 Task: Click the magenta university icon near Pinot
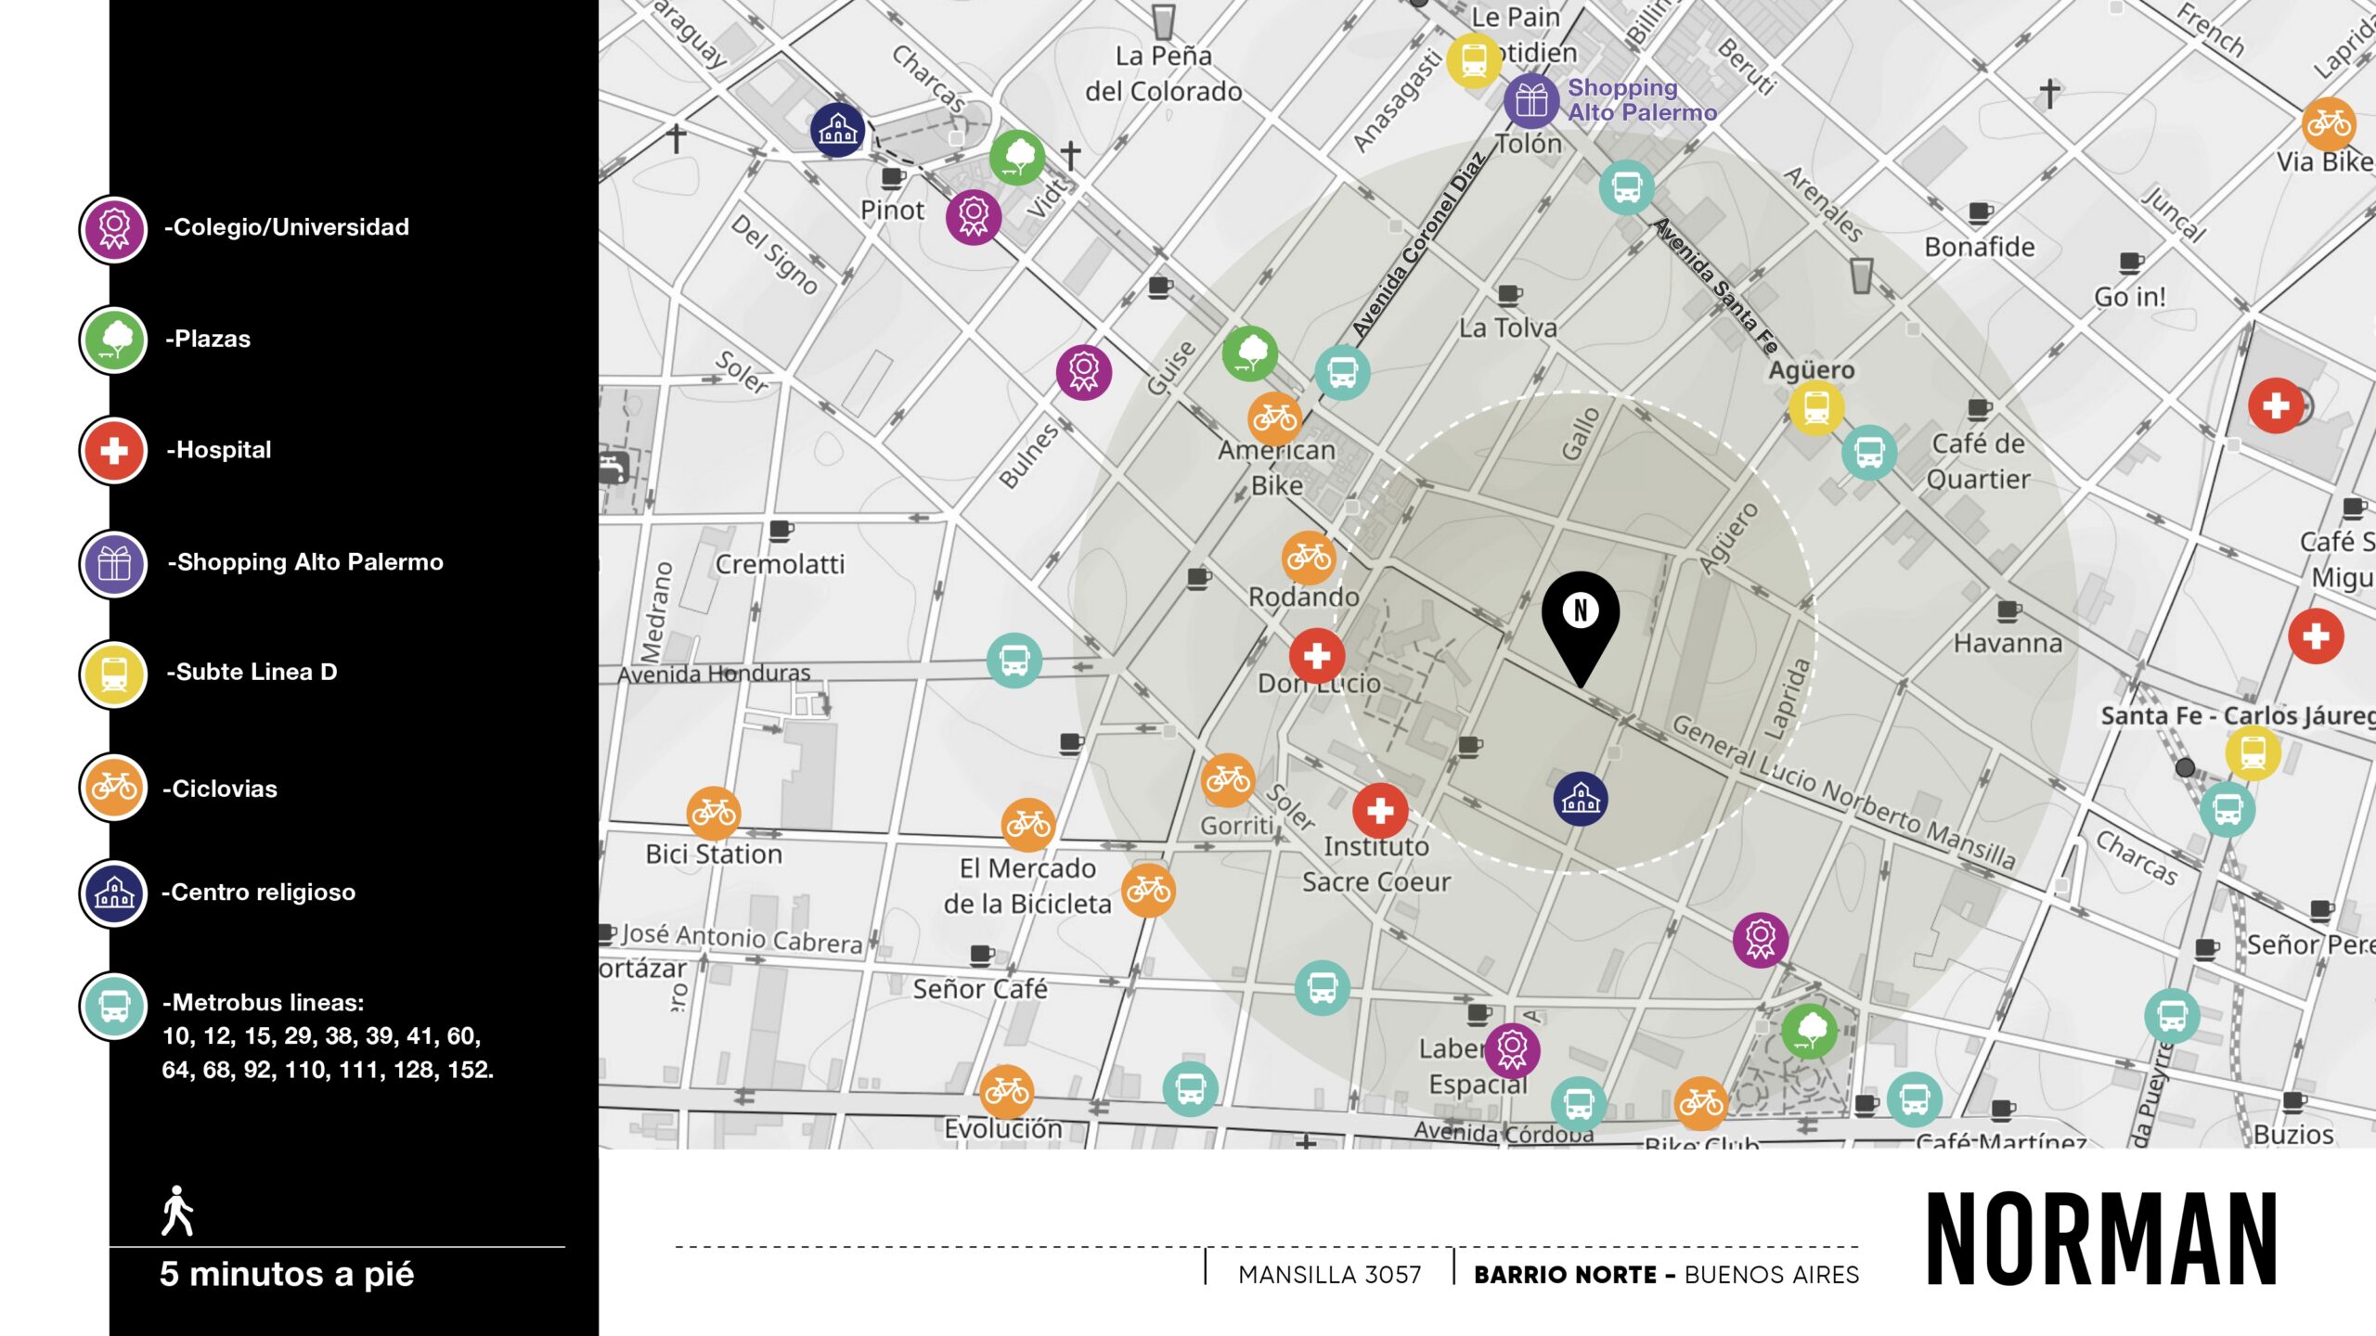click(x=973, y=217)
